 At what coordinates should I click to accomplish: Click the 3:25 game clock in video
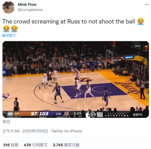pos(77,113)
